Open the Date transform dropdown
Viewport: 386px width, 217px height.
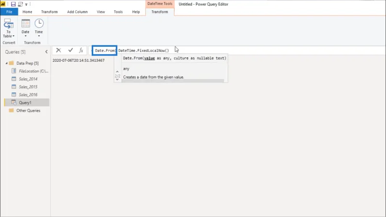click(x=26, y=28)
